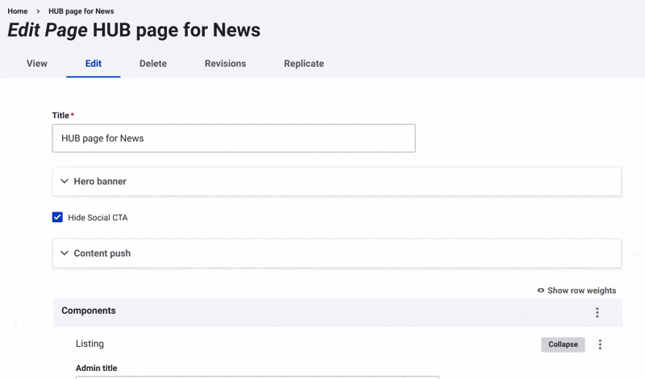Click the eye icon beside Show row weights
The image size is (645, 379).
tap(541, 290)
